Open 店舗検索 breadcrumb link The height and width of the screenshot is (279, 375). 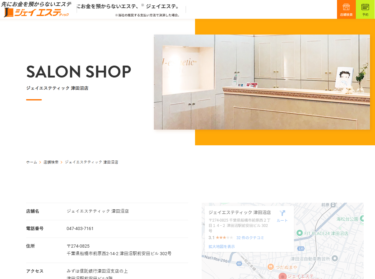click(51, 162)
